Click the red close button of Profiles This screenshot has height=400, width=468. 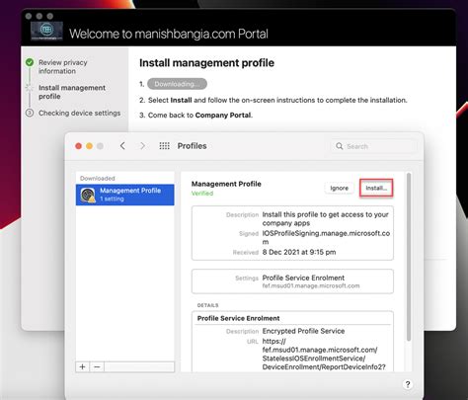coord(78,146)
